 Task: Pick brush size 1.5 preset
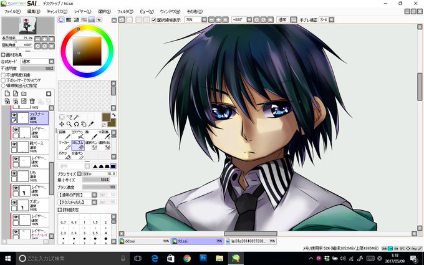point(95,221)
